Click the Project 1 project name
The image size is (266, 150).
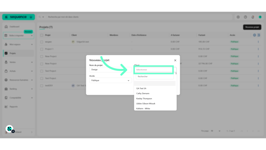[x=49, y=49]
